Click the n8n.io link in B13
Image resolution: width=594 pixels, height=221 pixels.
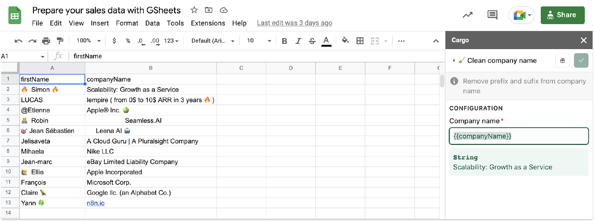click(x=96, y=203)
